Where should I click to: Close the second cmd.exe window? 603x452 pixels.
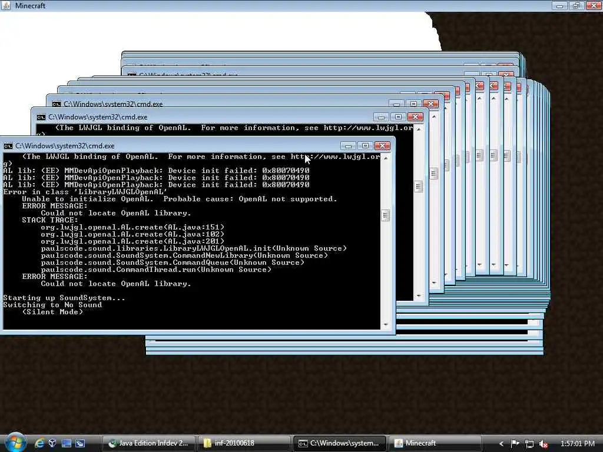pyautogui.click(x=415, y=117)
